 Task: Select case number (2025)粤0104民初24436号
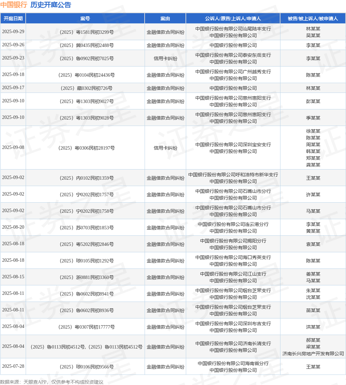[86, 75]
